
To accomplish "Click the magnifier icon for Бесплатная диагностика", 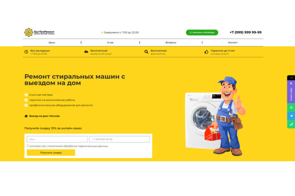I will pyautogui.click(x=146, y=52).
